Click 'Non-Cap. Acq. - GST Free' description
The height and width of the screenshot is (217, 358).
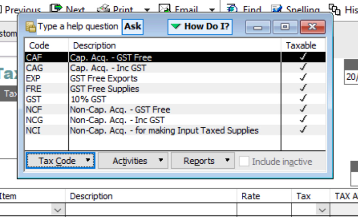click(x=120, y=110)
